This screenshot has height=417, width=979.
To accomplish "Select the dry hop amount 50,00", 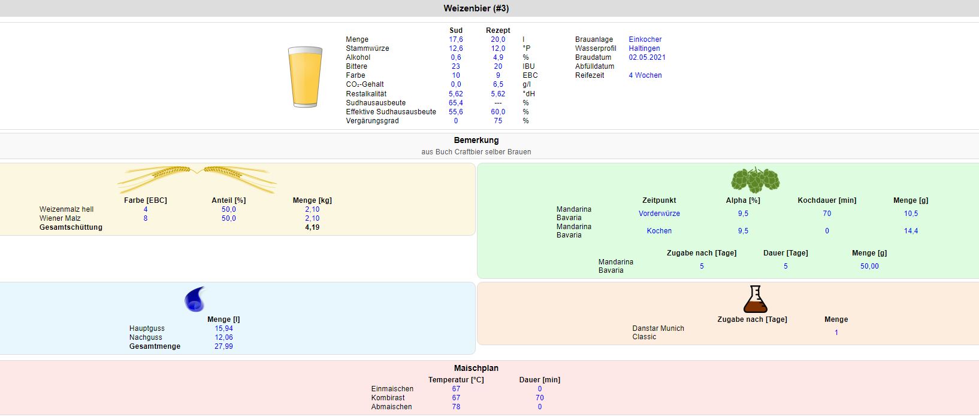I will coord(869,266).
